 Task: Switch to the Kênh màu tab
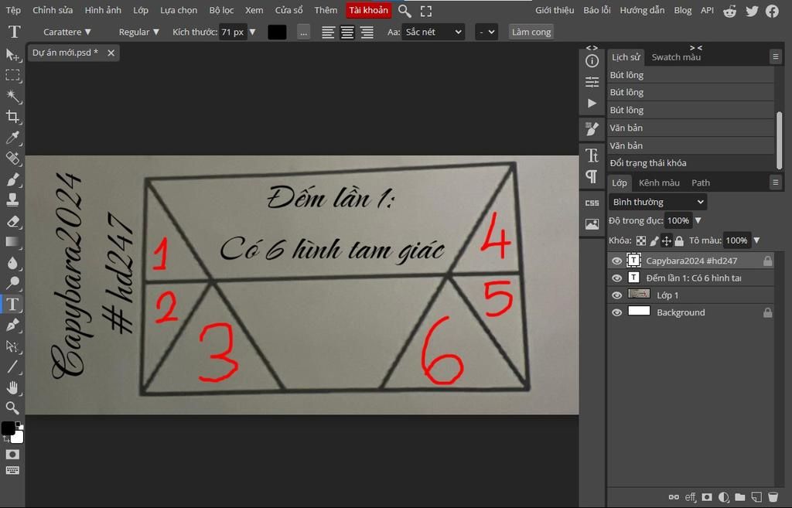point(659,182)
